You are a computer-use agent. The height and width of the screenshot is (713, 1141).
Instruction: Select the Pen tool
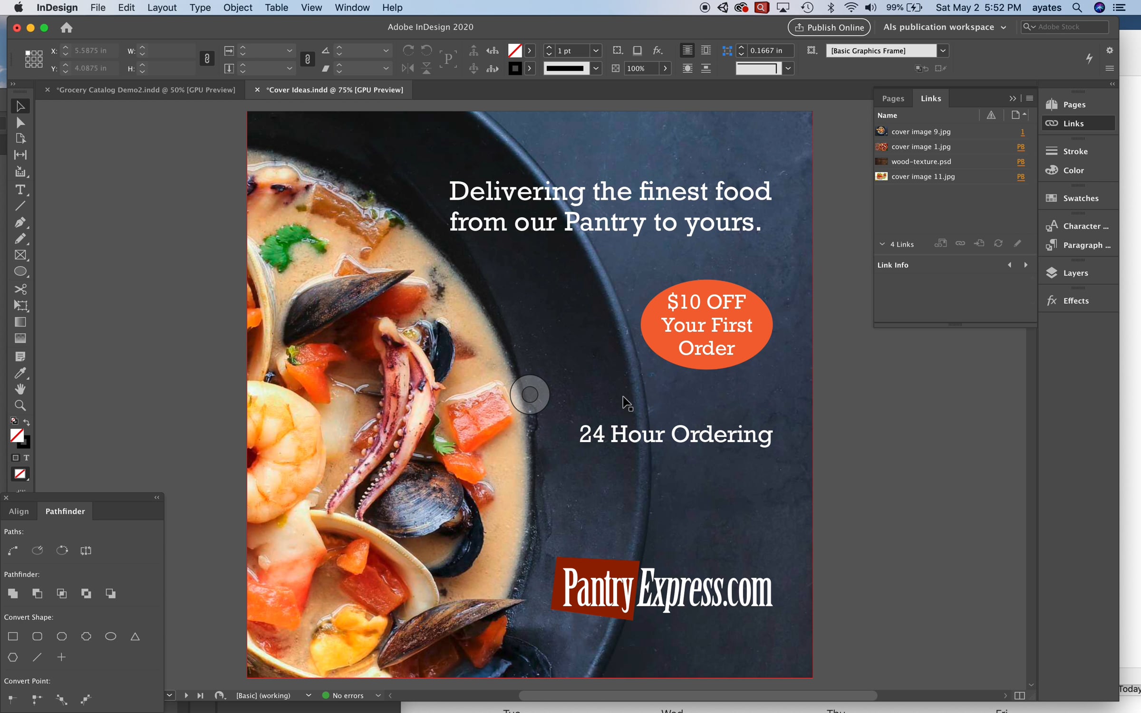(x=20, y=222)
